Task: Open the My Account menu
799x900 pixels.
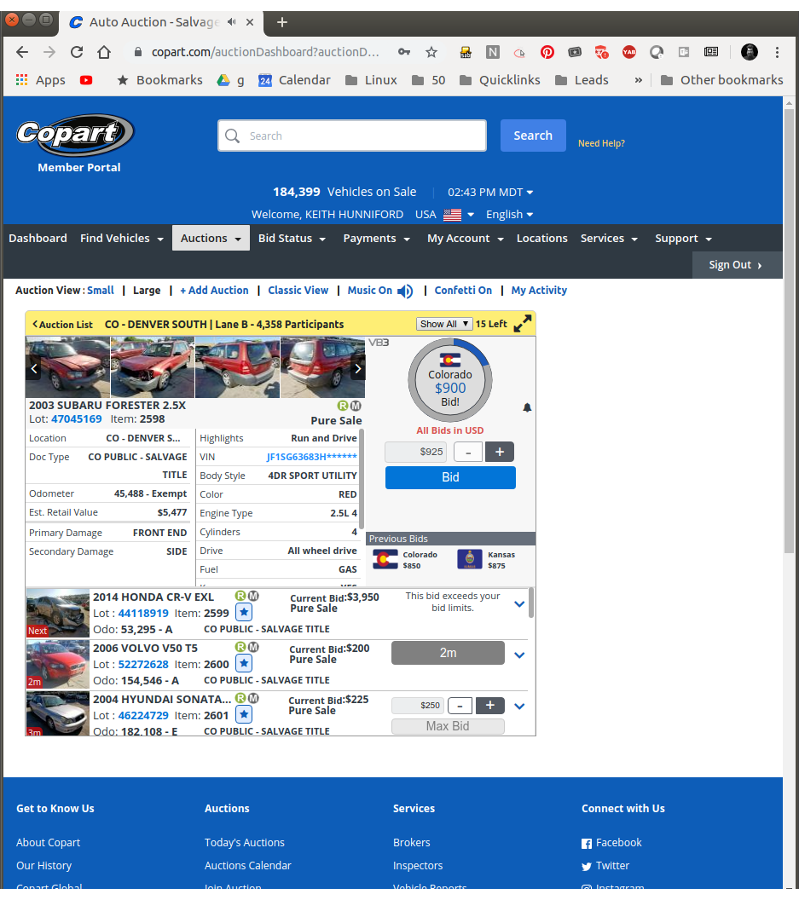Action: click(x=466, y=238)
